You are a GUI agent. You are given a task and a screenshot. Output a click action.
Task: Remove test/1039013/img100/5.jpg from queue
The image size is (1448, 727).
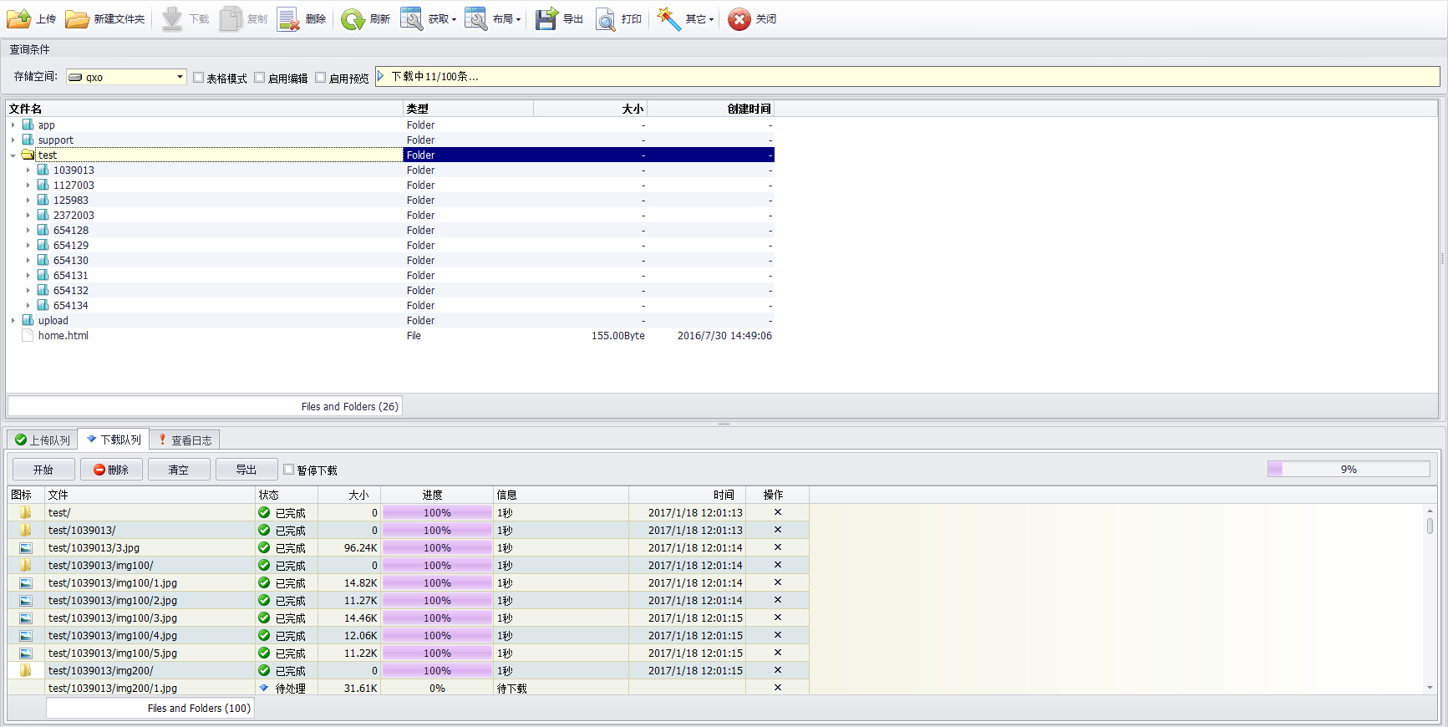point(778,653)
